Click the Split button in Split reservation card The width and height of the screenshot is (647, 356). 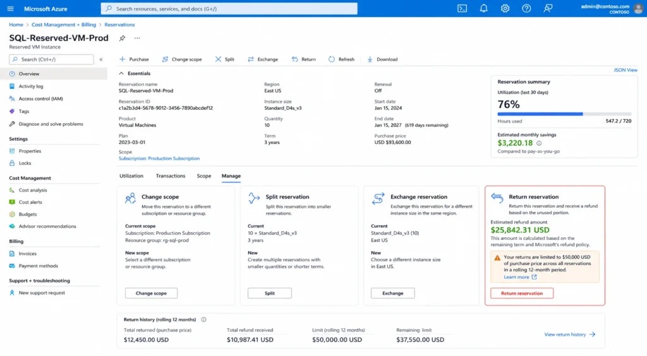pyautogui.click(x=269, y=293)
